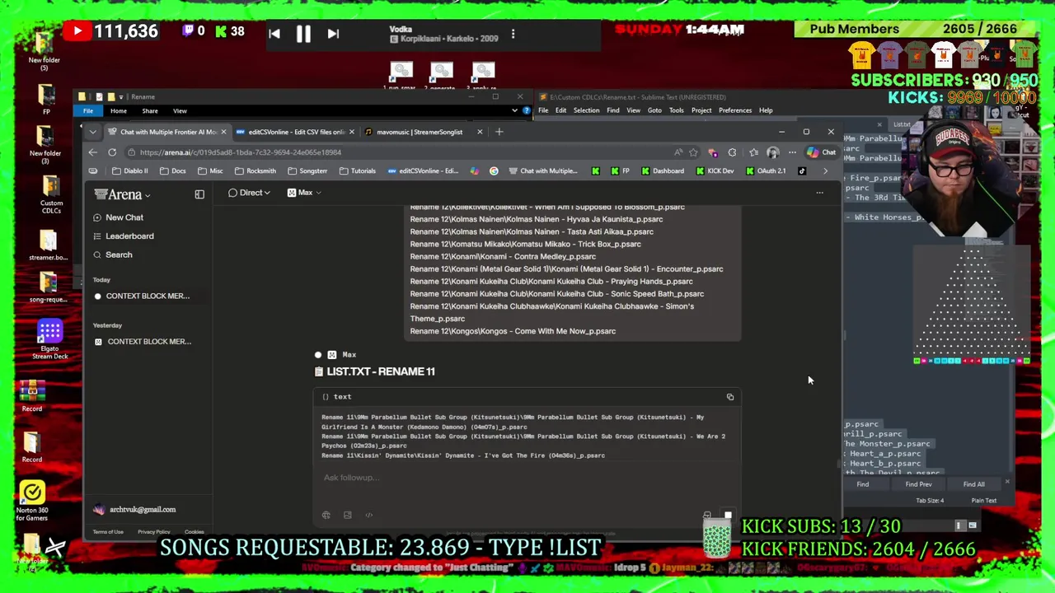Close the Chat with Multiple Frontier AI tab
The width and height of the screenshot is (1055, 593).
pos(223,132)
